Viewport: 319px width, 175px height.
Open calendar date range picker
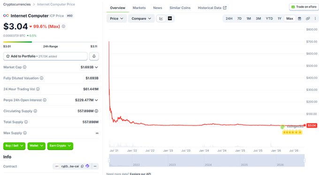pyautogui.click(x=299, y=18)
